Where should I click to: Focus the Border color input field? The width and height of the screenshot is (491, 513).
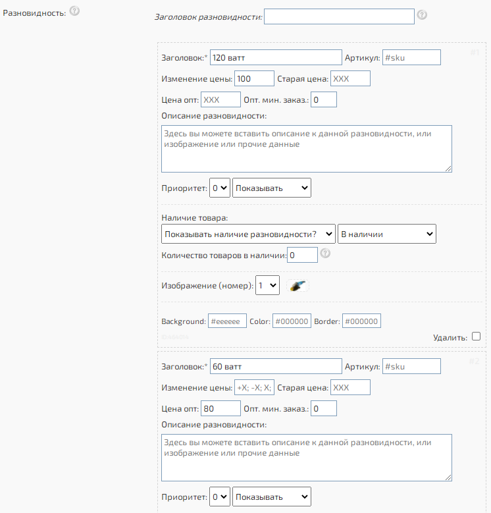pyautogui.click(x=361, y=321)
